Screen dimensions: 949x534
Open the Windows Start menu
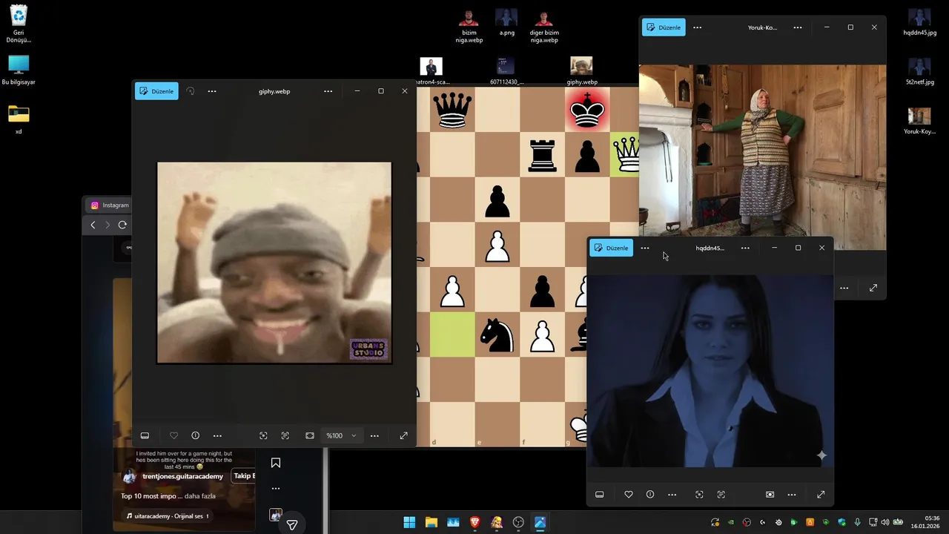[x=409, y=522]
